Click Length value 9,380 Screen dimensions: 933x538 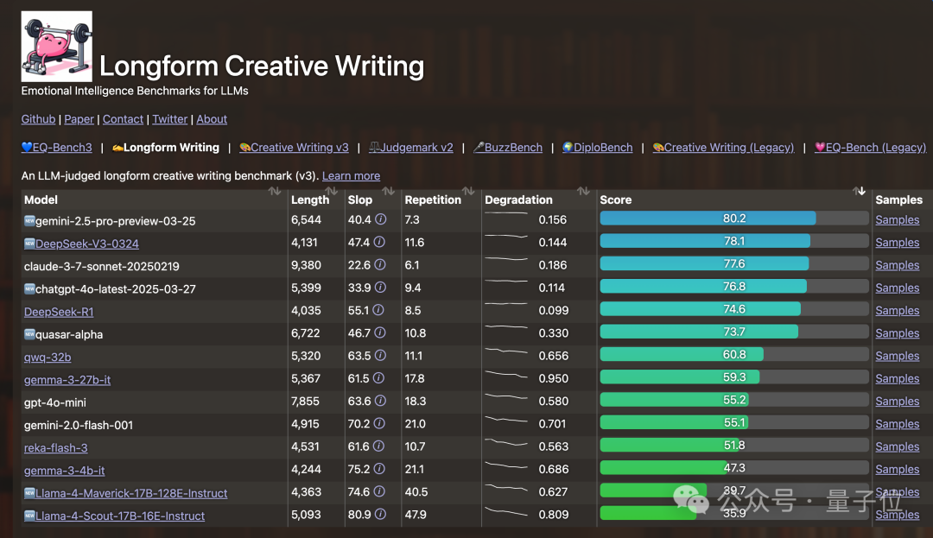pos(306,264)
